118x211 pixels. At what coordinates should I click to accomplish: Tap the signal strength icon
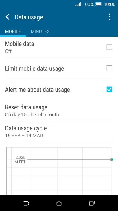(78, 4)
